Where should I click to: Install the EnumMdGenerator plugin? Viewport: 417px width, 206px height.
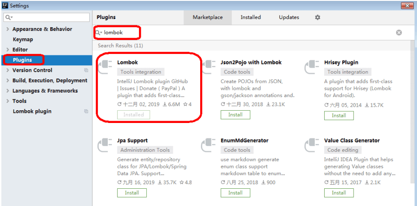click(x=235, y=193)
